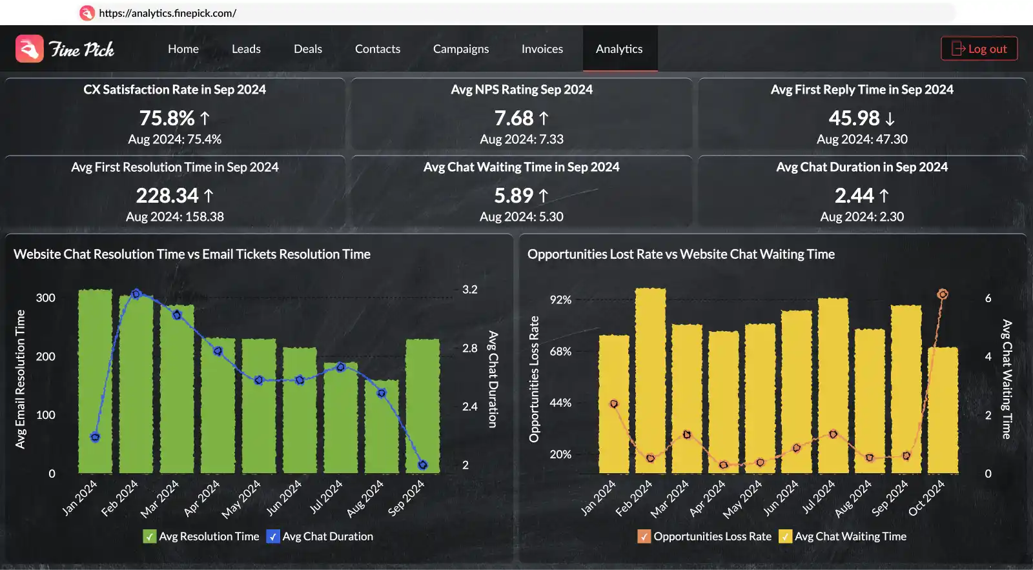Click the up arrow next to 228.34
This screenshot has height=570, width=1033.
[208, 196]
